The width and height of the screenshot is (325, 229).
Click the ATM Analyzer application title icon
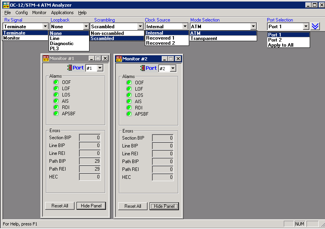click(x=6, y=5)
